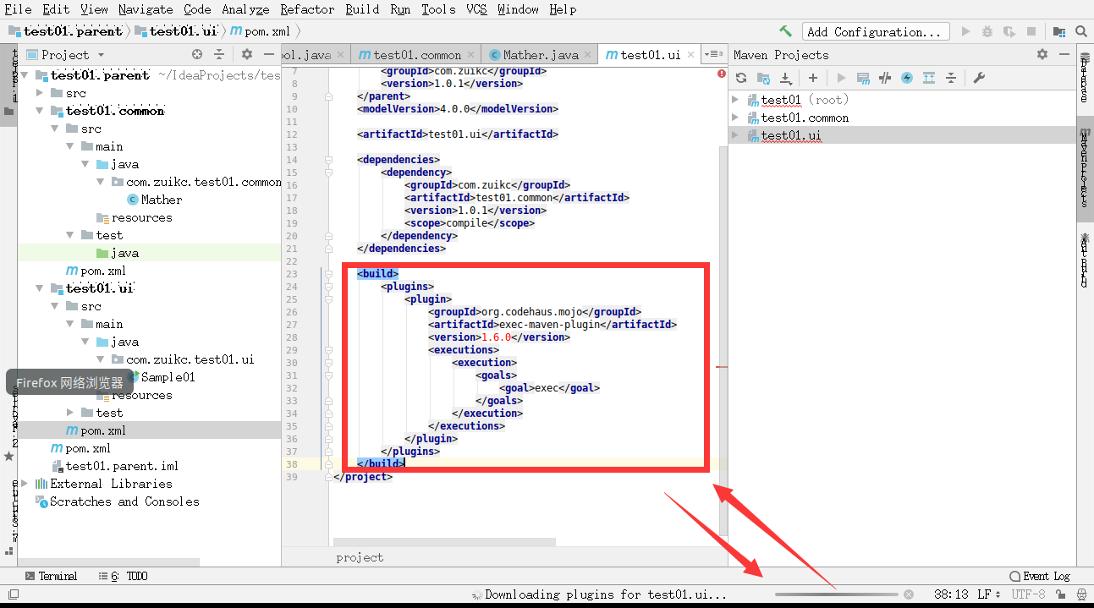Screen dimensions: 1094x608
Task: Collapse all in Project panel
Action: 219,54
